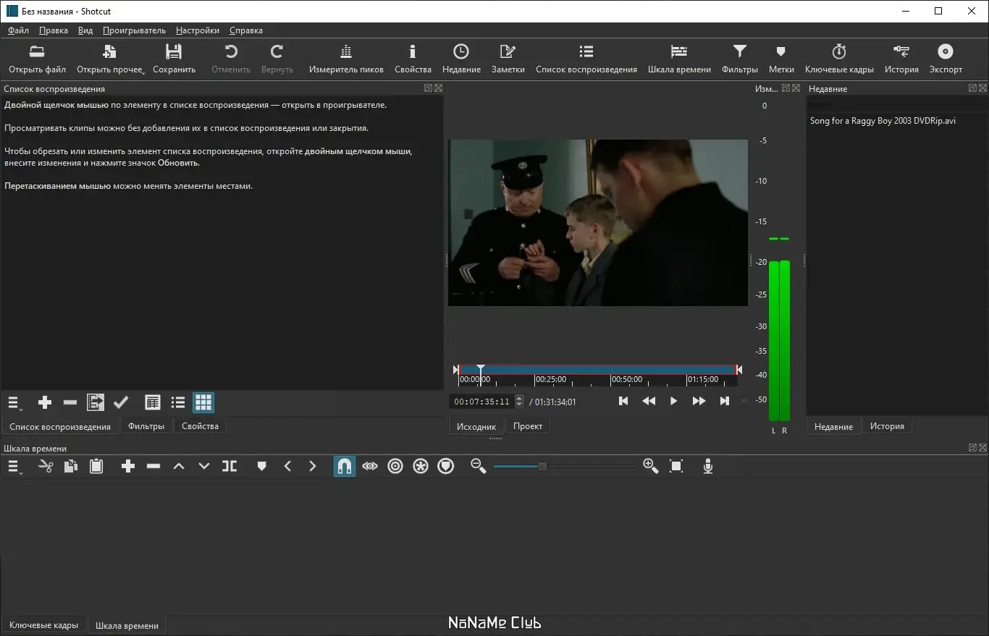
Task: Switch playlist to grid tiles view
Action: 203,402
